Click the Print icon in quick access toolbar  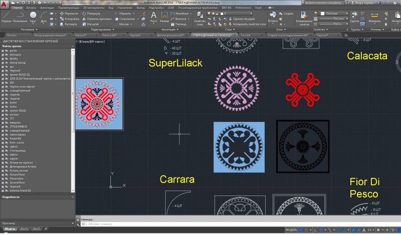[40, 2]
